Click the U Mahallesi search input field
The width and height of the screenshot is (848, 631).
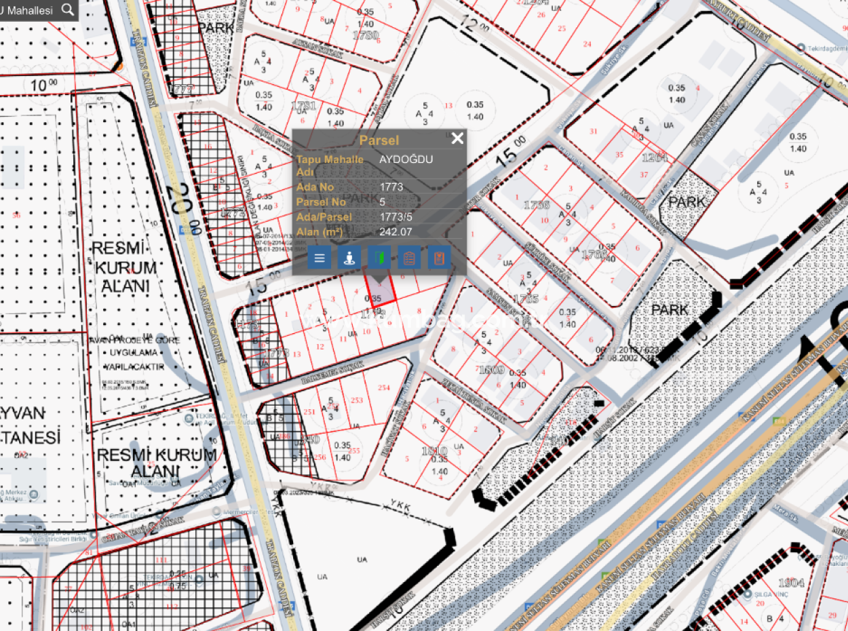(28, 10)
